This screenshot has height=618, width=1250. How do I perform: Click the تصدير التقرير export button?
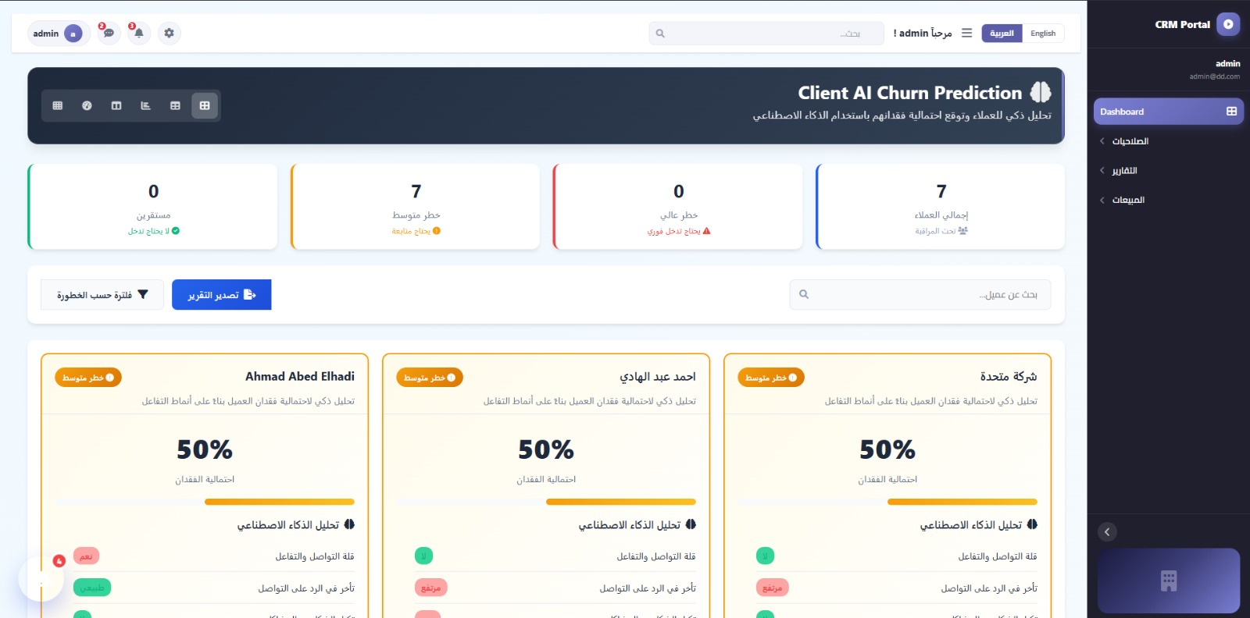(222, 295)
